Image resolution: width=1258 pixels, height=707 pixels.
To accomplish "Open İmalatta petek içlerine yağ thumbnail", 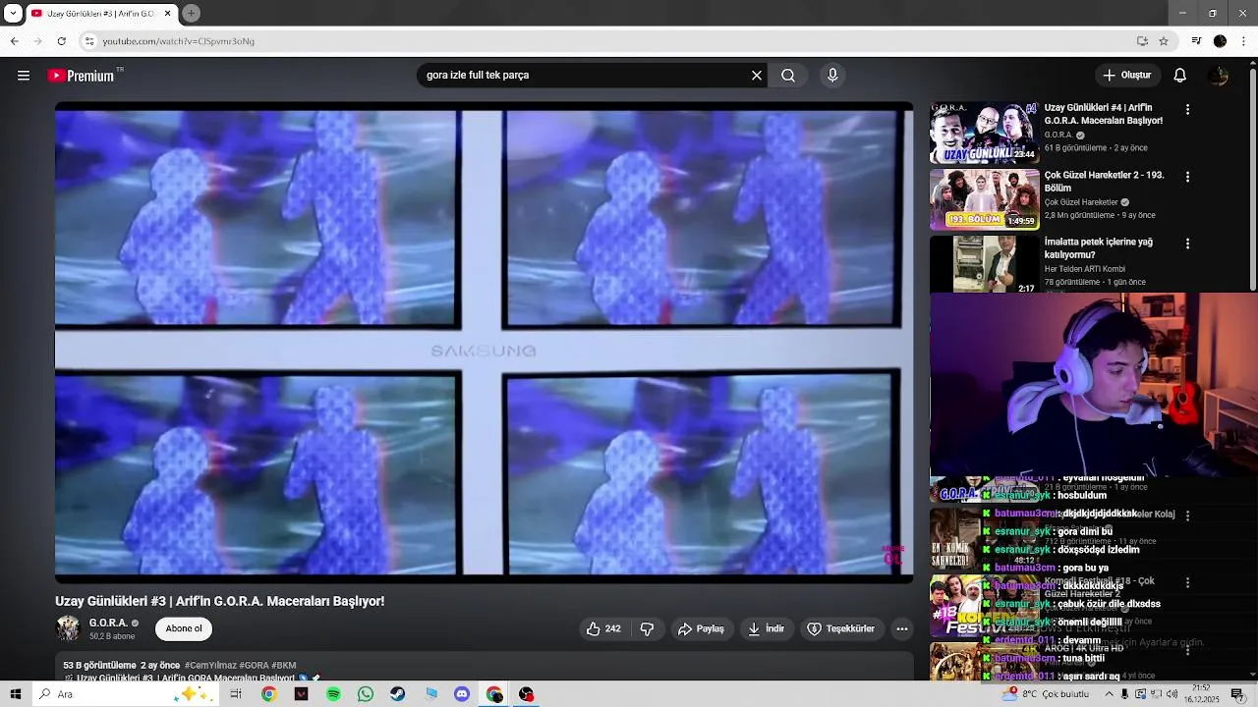I will 984,264.
